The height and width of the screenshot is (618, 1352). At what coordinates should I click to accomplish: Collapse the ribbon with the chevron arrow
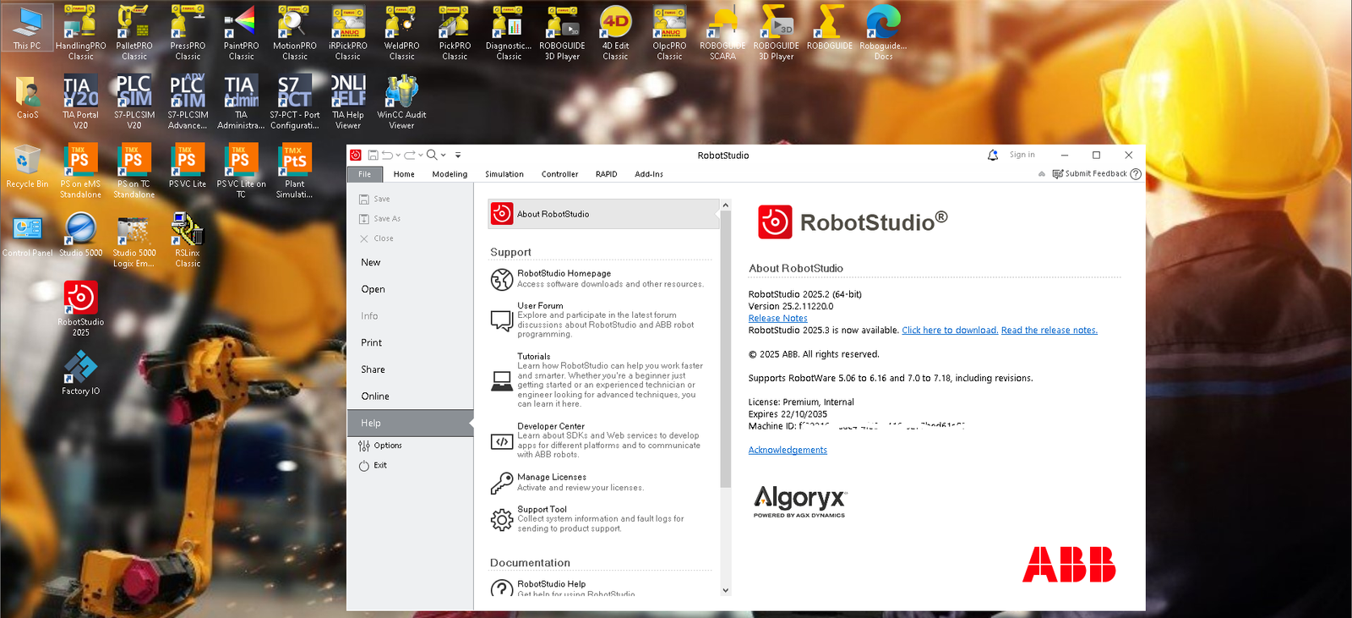pyautogui.click(x=1042, y=174)
